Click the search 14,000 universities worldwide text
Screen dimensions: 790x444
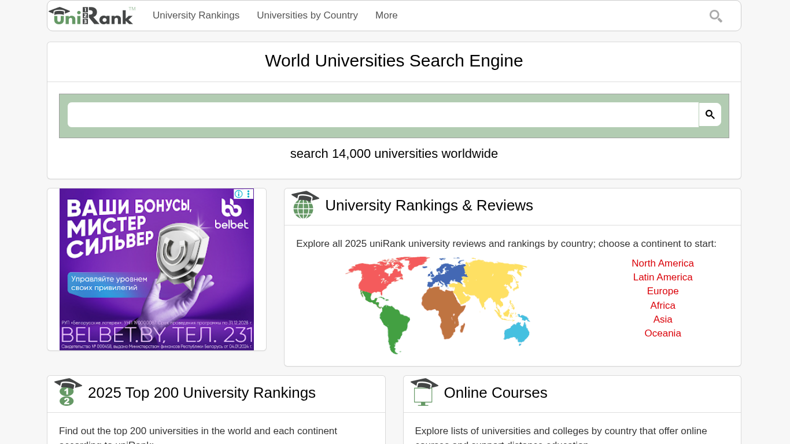click(x=394, y=154)
